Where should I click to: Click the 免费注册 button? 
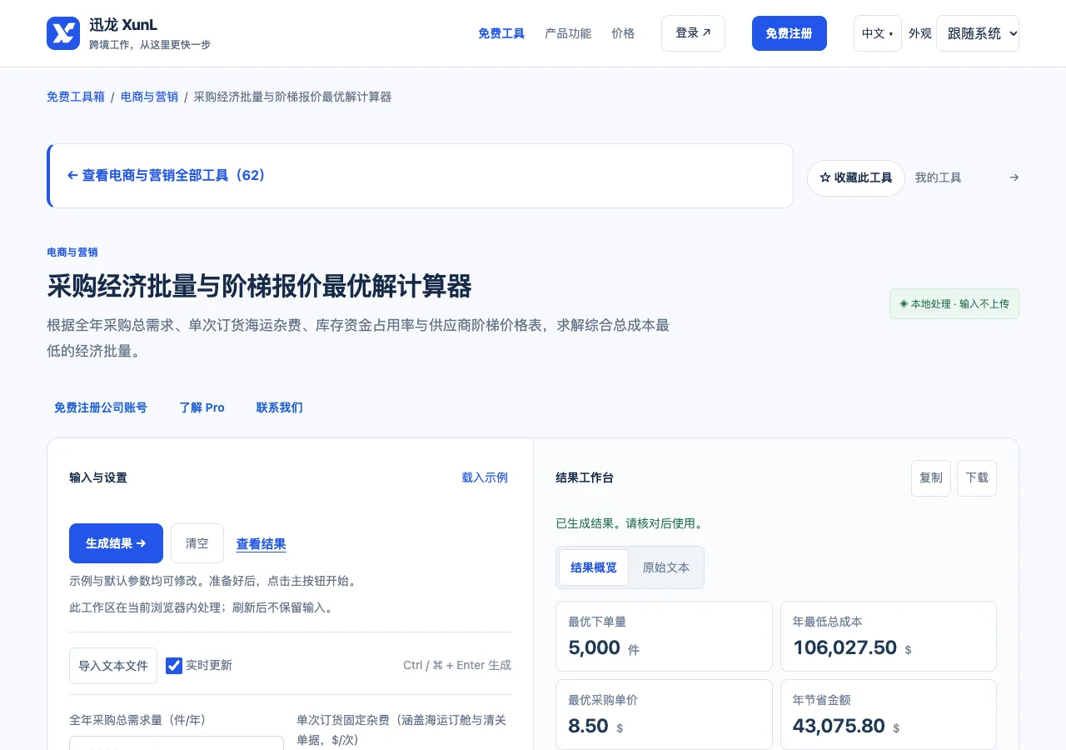pyautogui.click(x=790, y=33)
